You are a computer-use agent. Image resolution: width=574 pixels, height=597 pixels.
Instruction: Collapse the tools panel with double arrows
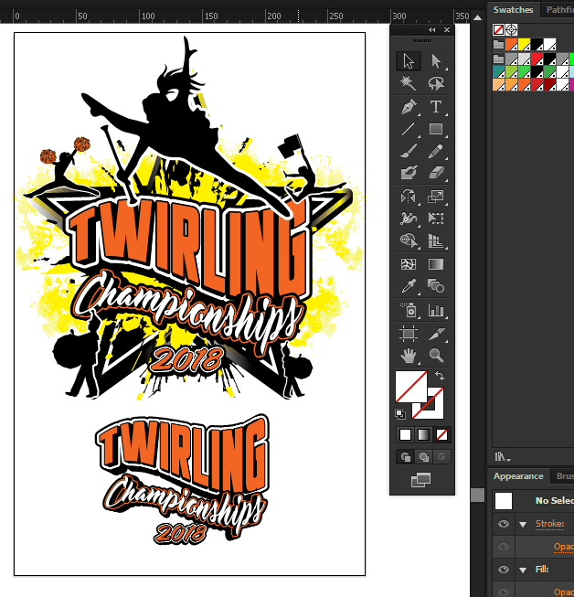click(x=431, y=30)
